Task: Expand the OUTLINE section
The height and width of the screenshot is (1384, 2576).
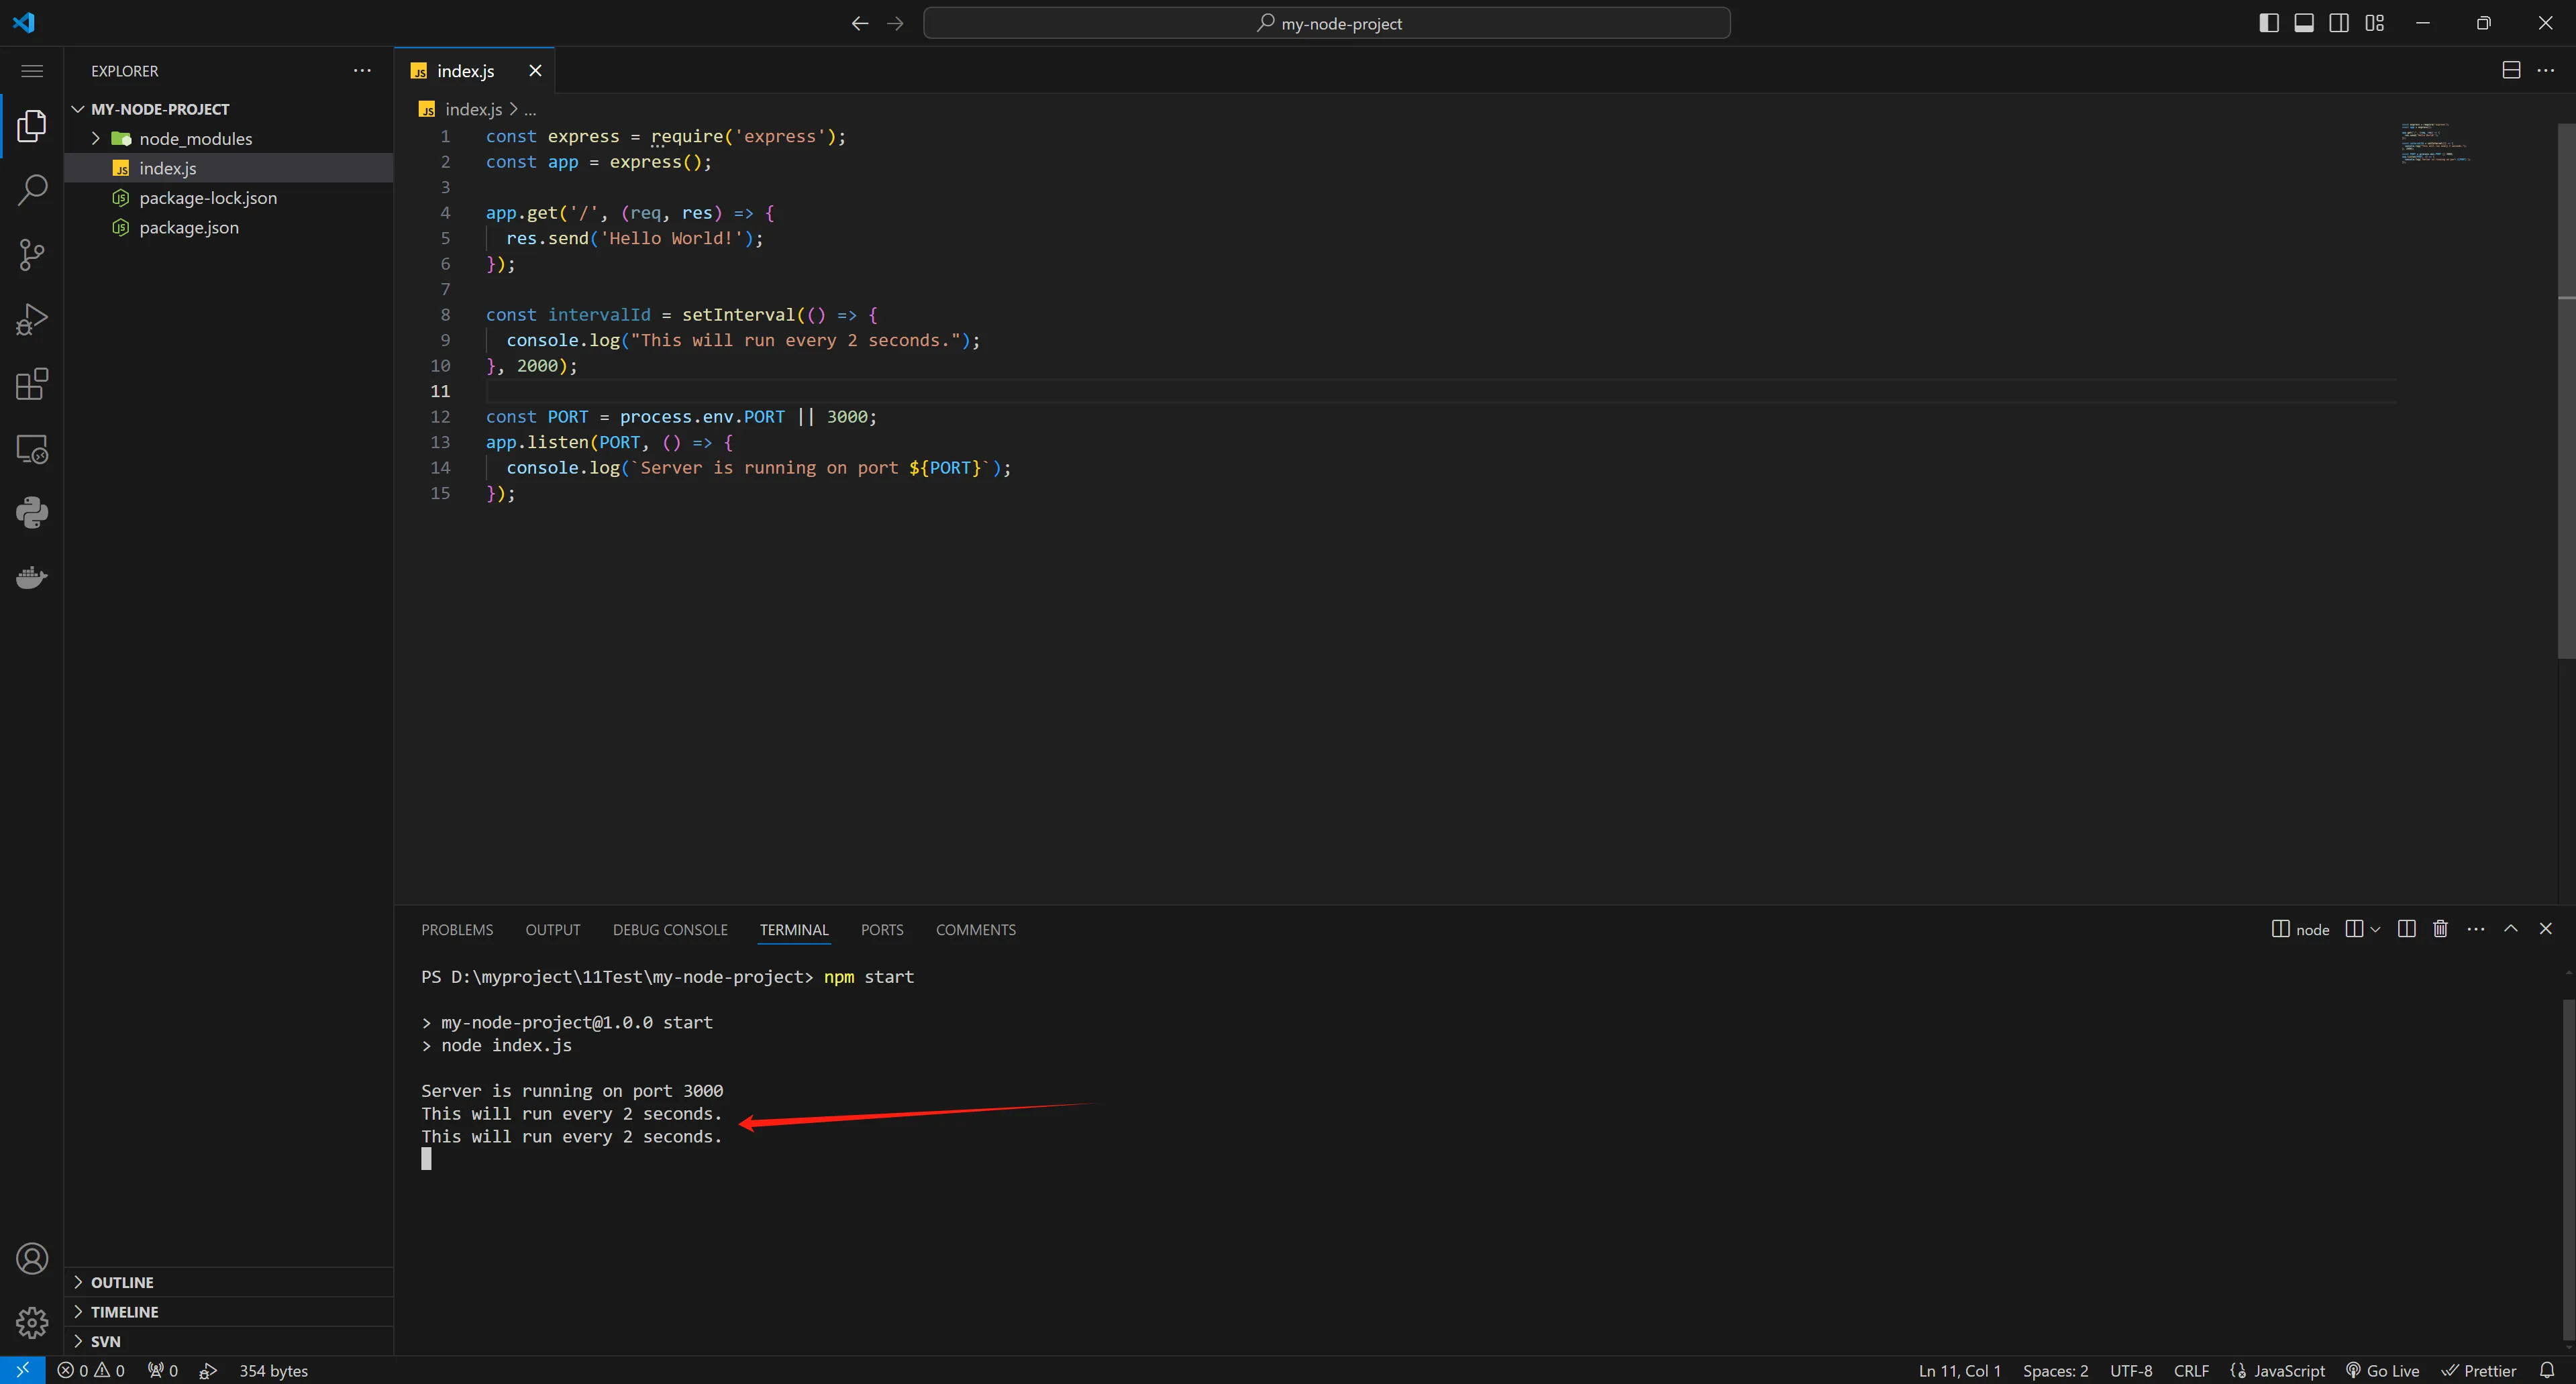Action: (78, 1282)
